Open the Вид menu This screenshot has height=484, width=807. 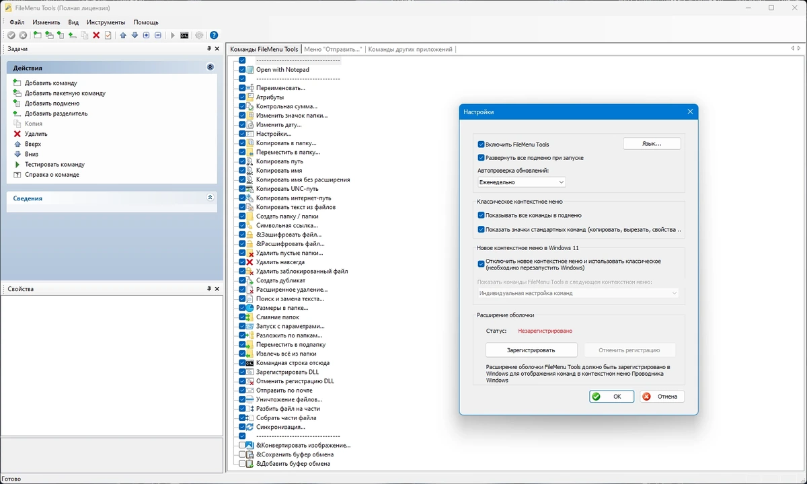[x=73, y=22]
